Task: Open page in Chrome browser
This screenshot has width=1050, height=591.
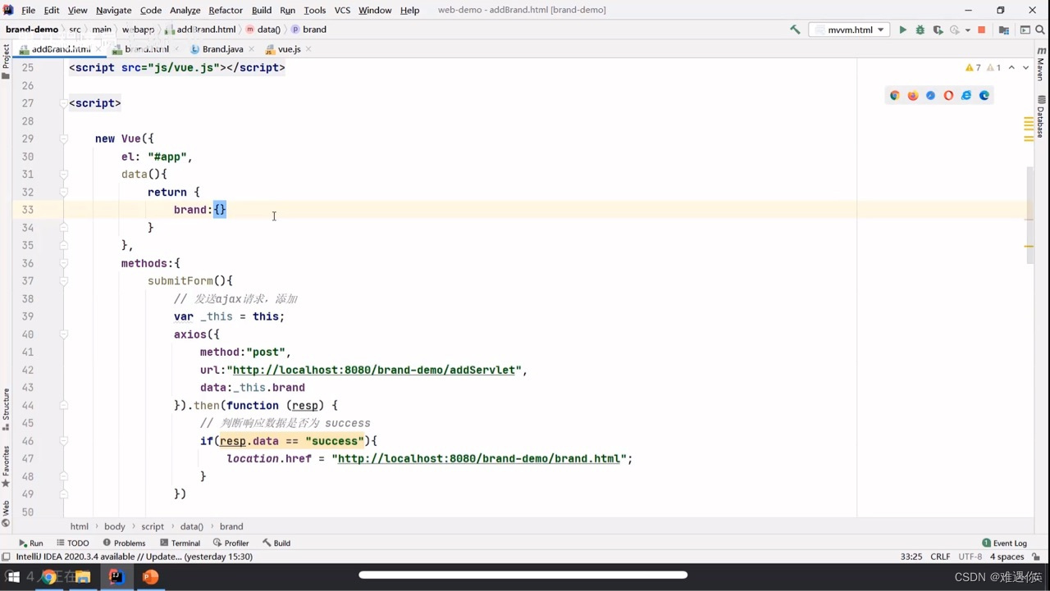Action: (895, 95)
